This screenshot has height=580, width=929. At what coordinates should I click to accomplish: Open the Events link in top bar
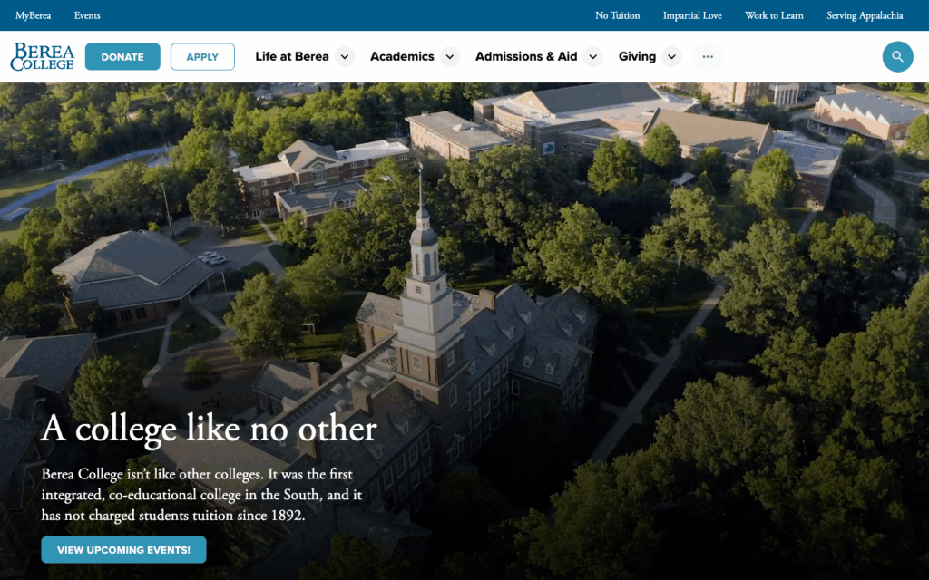(87, 15)
